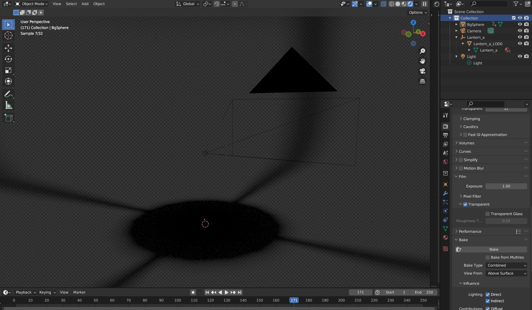Screen dimensions: 532x310
Task: Open the Bake Type dropdown
Action: pos(506,265)
